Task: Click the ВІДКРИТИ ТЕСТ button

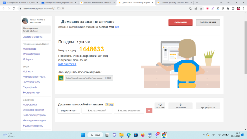Action: 69,111
